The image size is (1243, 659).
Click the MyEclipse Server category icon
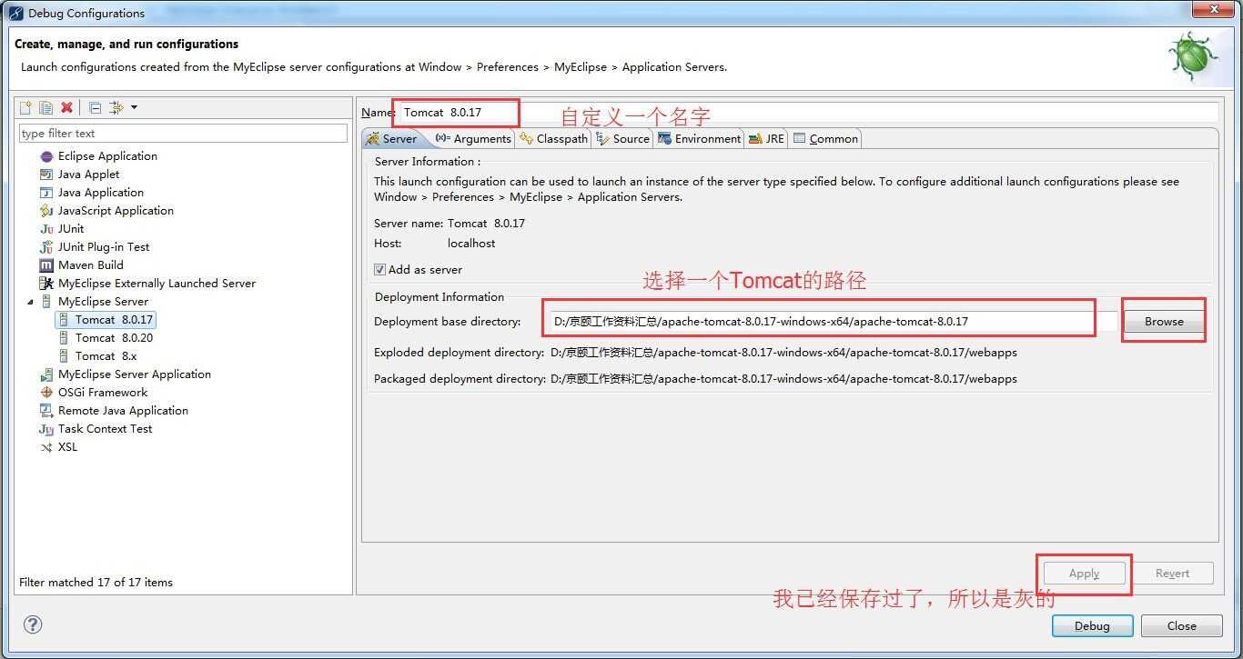click(46, 302)
